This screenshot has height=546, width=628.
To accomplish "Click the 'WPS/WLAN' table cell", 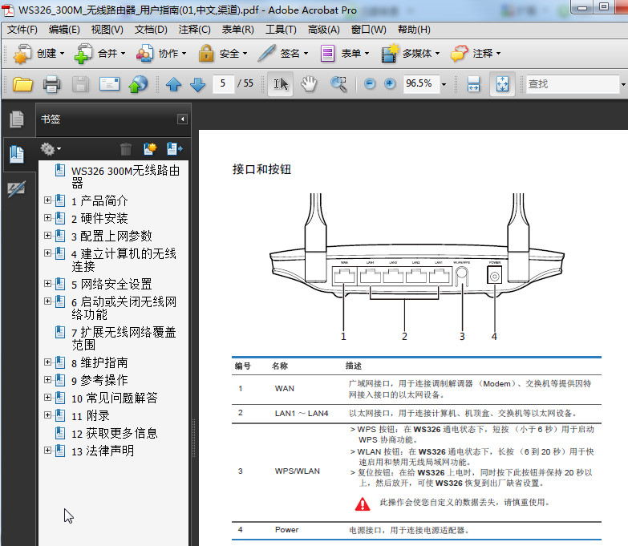I will (298, 471).
